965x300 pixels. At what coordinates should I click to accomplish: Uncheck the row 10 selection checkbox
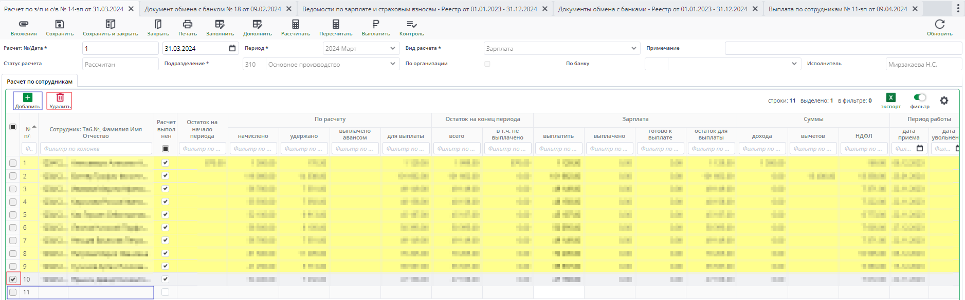13,279
